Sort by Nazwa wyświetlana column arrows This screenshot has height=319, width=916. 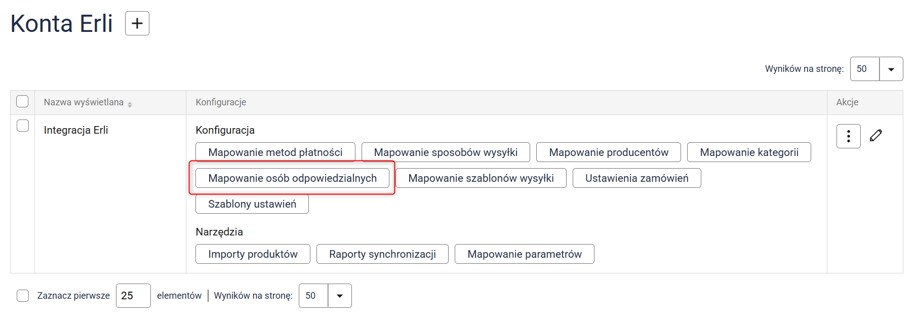[x=130, y=104]
